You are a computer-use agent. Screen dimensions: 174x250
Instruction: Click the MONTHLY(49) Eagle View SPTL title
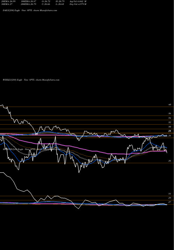click(31, 149)
